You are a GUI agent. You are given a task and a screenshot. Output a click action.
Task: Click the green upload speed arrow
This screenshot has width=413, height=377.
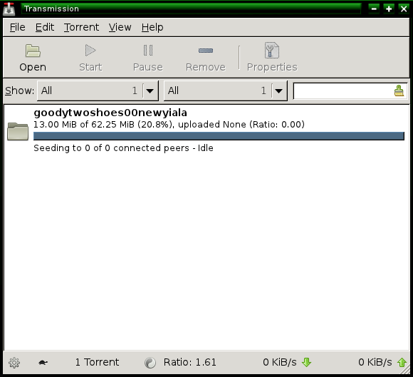pyautogui.click(x=402, y=362)
